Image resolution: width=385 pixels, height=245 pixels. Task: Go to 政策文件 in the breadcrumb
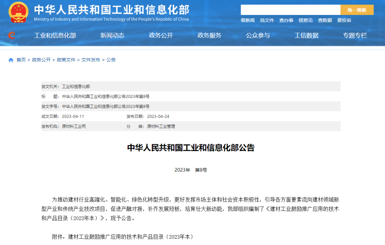click(x=66, y=60)
